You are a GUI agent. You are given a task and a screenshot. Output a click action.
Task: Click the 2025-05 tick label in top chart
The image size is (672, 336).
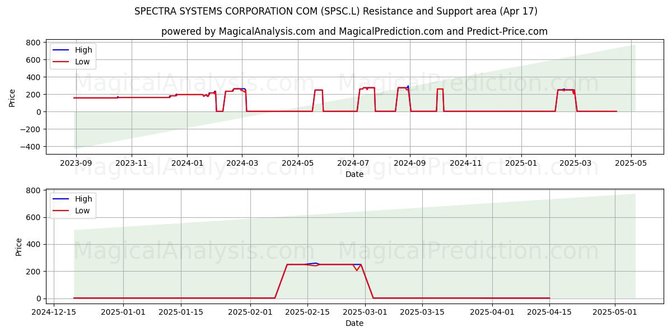coord(631,163)
